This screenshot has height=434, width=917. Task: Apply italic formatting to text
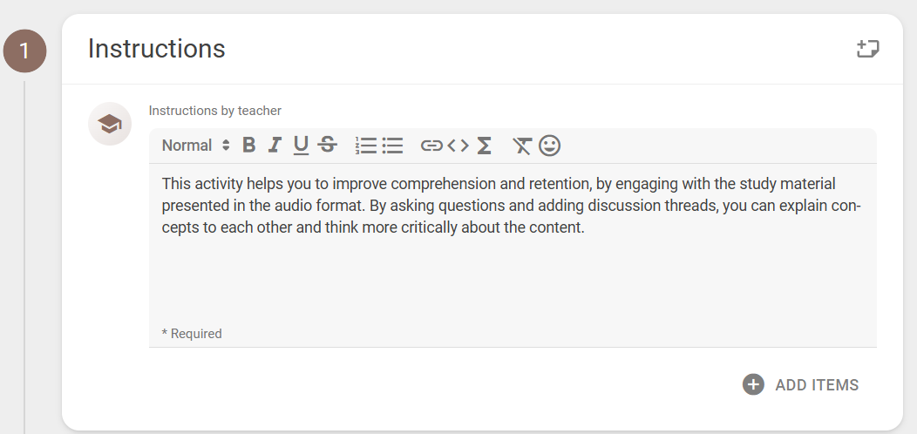tap(275, 145)
